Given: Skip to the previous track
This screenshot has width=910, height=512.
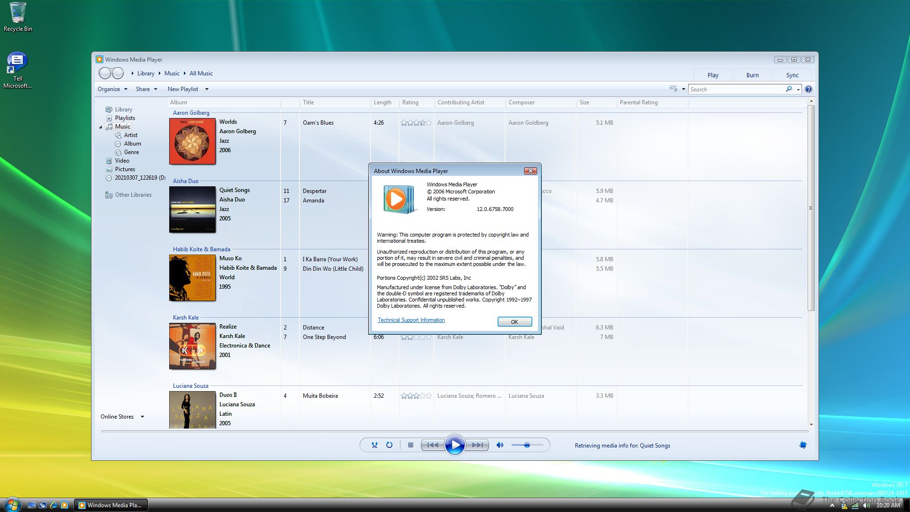Looking at the screenshot, I should click(x=433, y=445).
